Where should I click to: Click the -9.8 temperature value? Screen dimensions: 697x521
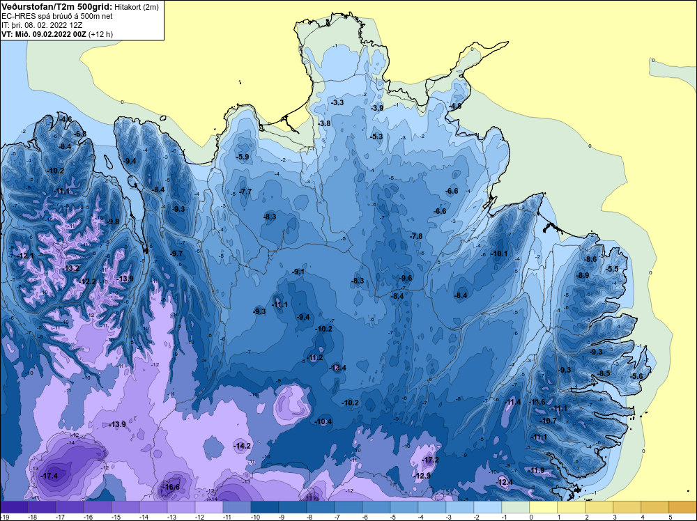[112, 221]
